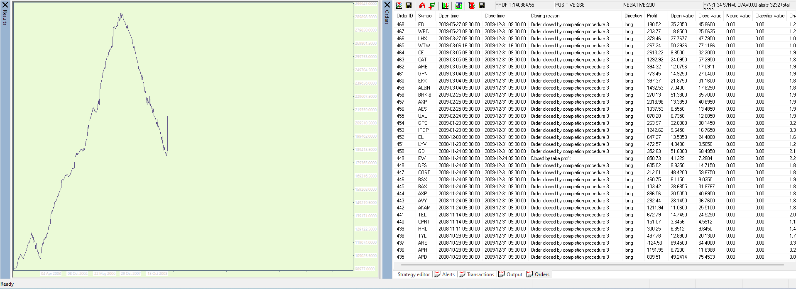Close the Orders panel
796x289 pixels.
coord(387,5)
